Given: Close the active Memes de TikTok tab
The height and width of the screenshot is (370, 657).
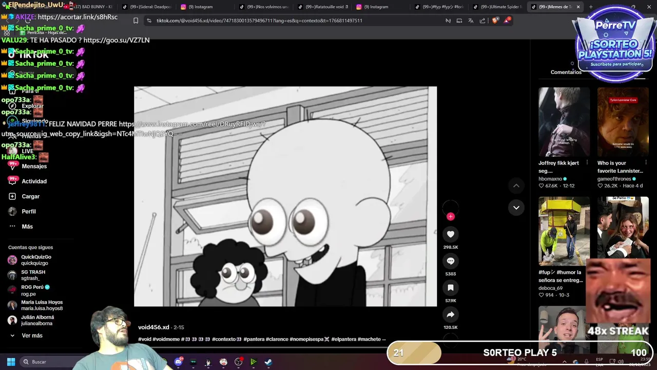Looking at the screenshot, I should click(578, 7).
